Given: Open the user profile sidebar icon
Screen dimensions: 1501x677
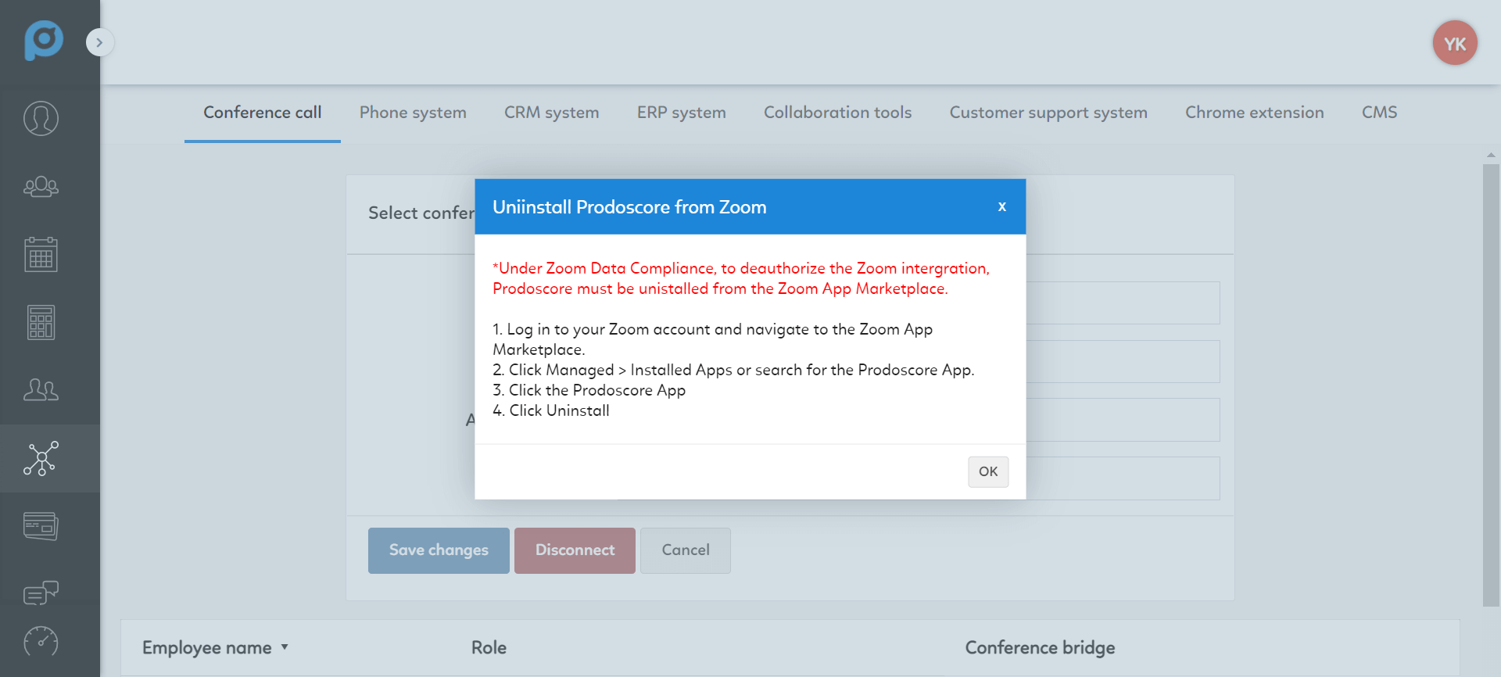Looking at the screenshot, I should 41,119.
